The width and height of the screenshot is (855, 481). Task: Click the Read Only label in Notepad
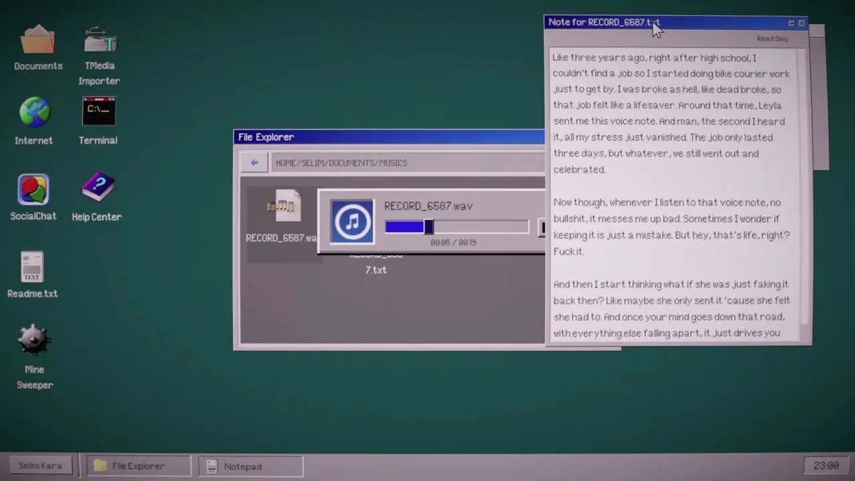click(772, 39)
